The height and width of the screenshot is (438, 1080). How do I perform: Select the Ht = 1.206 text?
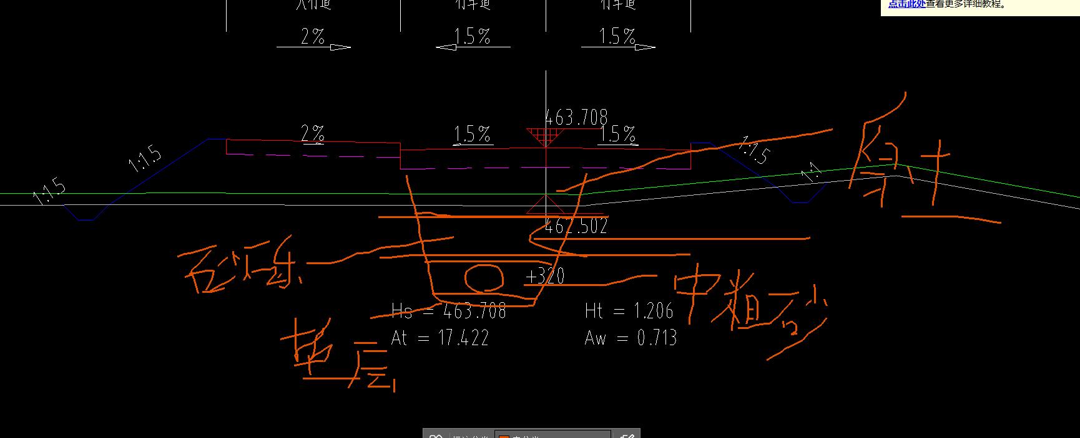pos(629,310)
